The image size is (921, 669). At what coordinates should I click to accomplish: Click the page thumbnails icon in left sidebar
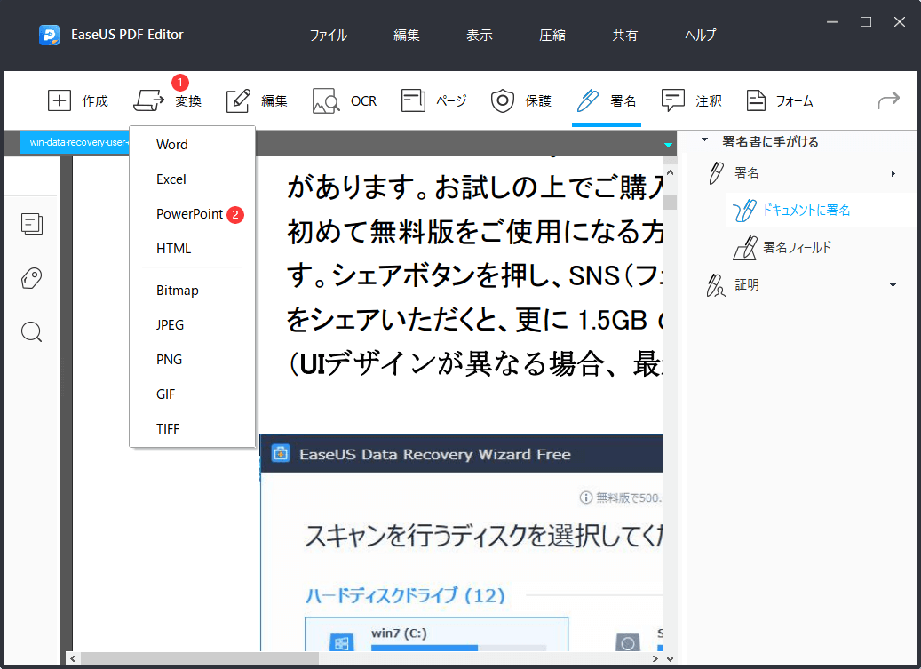coord(32,224)
